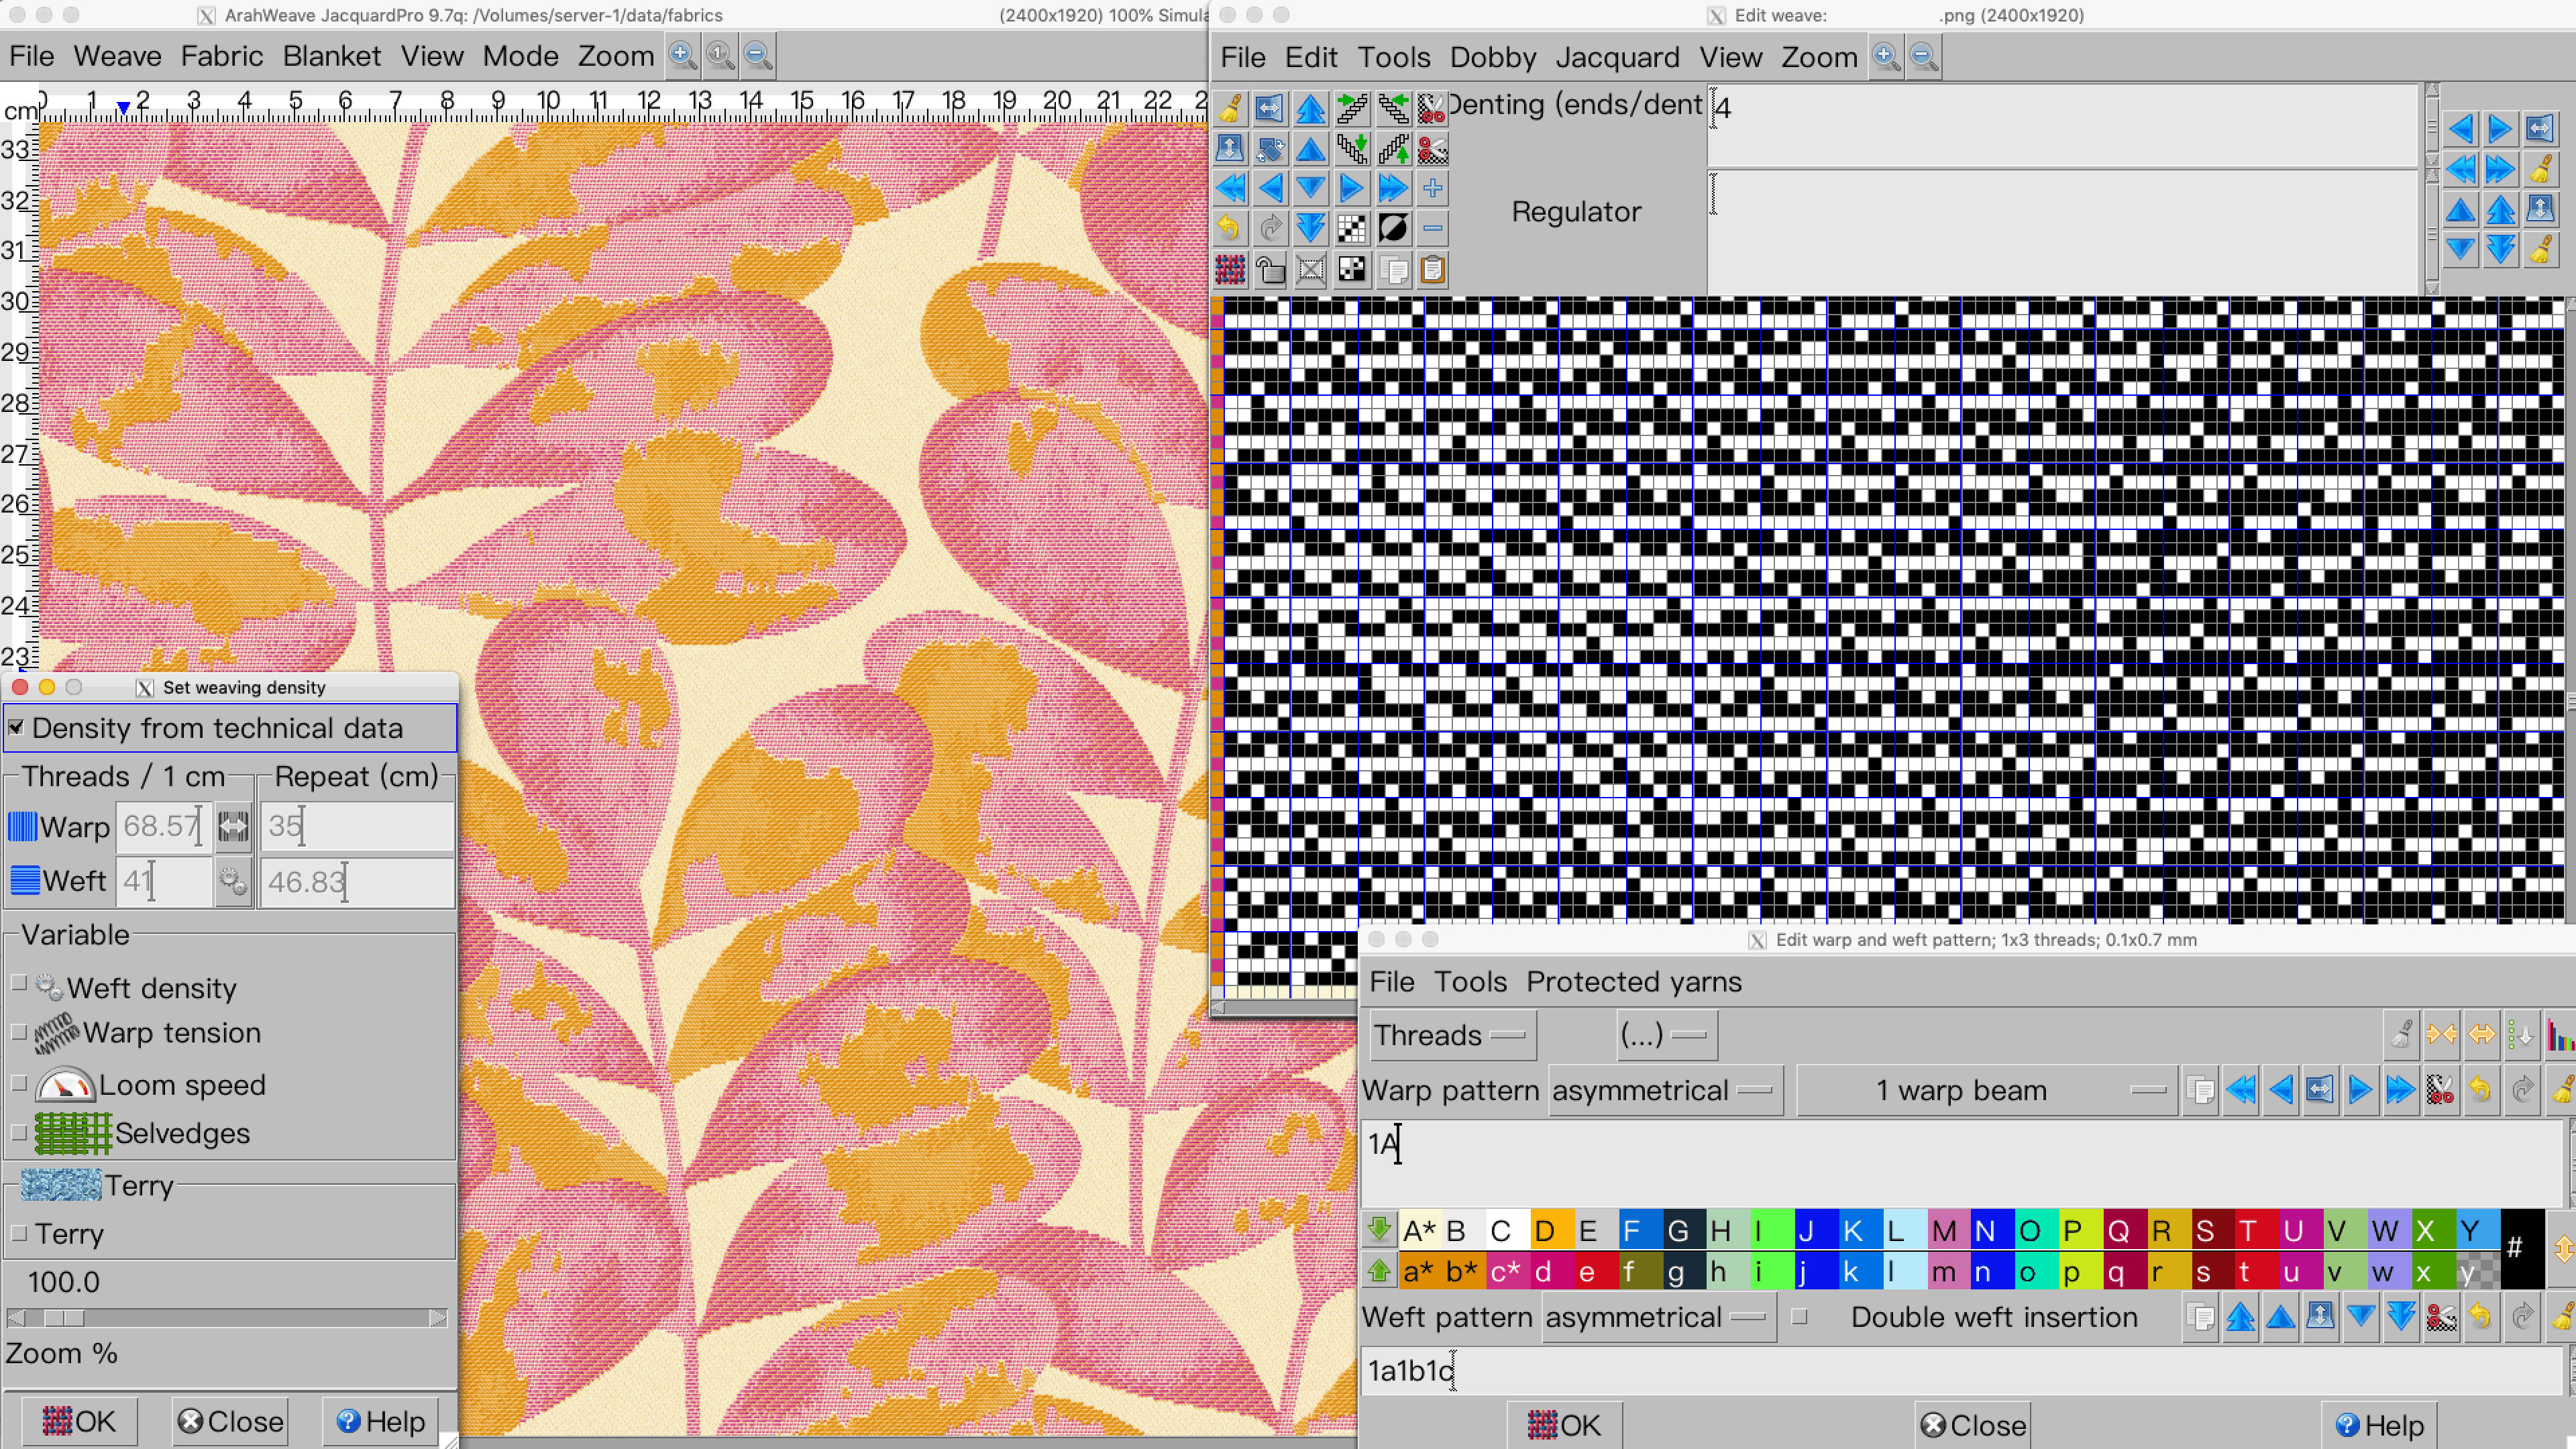Click the colored yarn histogram icon in pattern editor
Viewport: 2576px width, 1449px height.
[x=2561, y=1035]
